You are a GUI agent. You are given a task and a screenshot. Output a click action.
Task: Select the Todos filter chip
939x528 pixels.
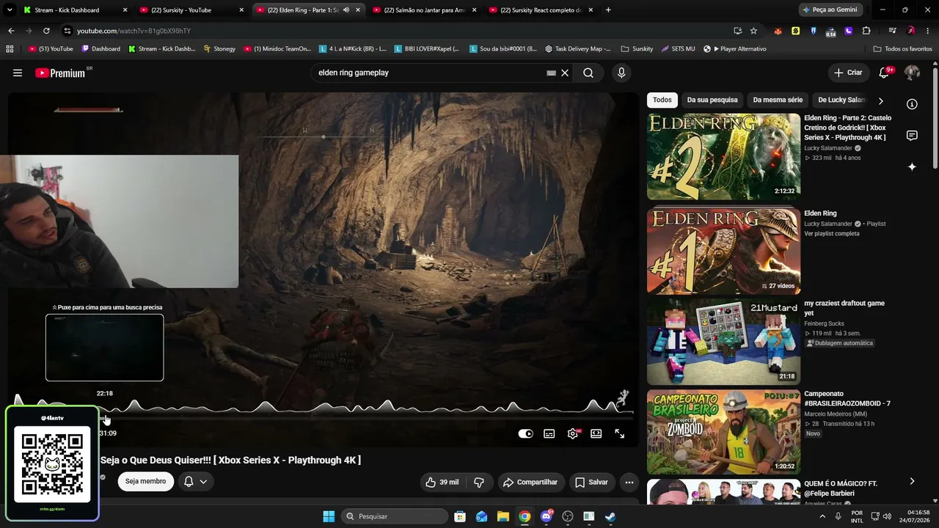pyautogui.click(x=662, y=100)
